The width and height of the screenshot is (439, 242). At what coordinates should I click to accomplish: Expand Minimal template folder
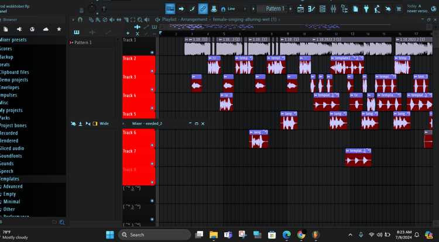point(12,202)
